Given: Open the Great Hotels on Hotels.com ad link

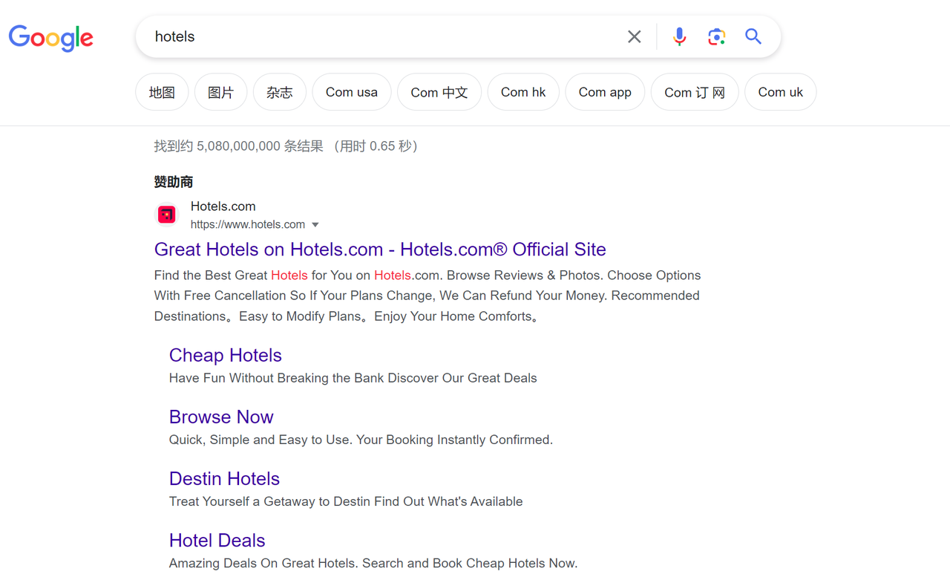Looking at the screenshot, I should coord(379,250).
